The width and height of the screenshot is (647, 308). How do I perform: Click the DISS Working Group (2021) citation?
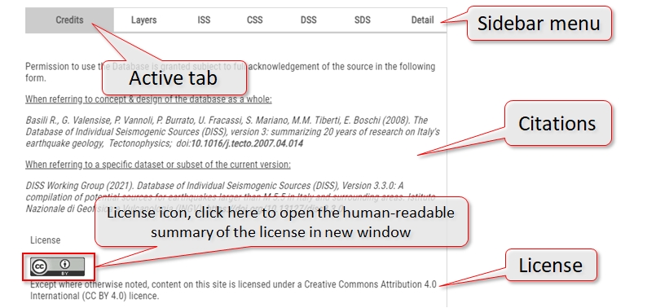(x=231, y=197)
